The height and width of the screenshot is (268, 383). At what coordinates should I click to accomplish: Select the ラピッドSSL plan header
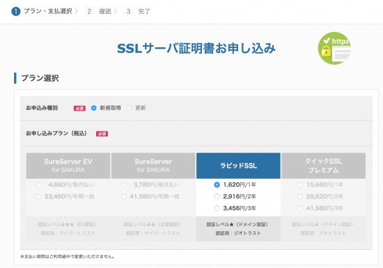[x=238, y=166]
